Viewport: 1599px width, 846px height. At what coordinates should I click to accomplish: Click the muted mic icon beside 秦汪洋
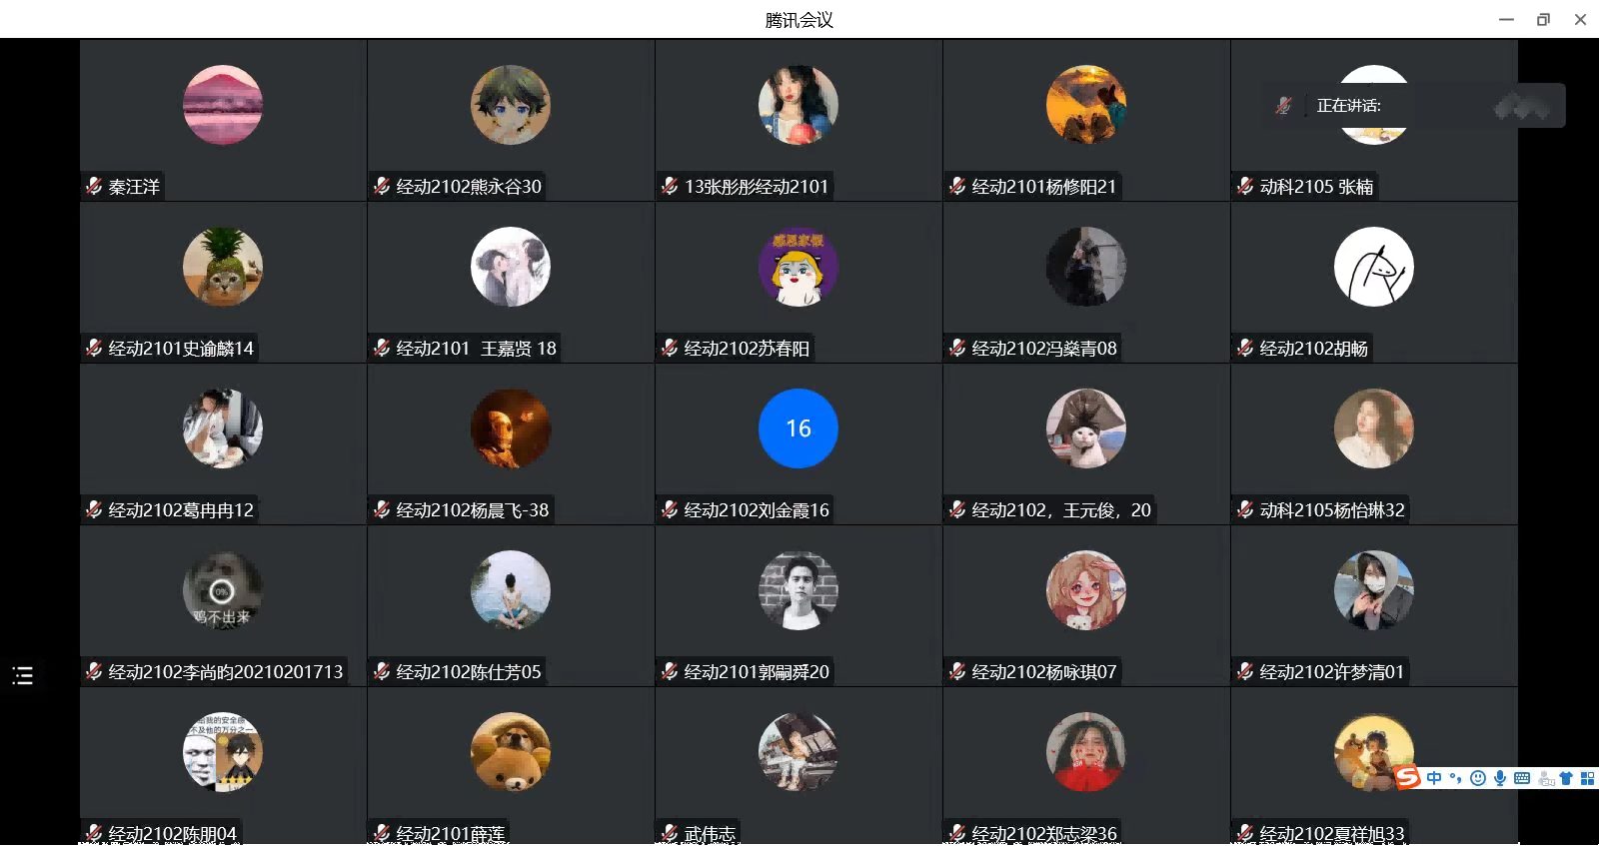[94, 186]
